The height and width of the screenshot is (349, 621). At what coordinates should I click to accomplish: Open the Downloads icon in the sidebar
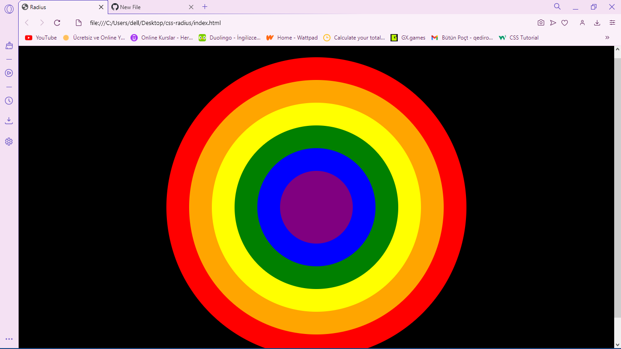(9, 120)
